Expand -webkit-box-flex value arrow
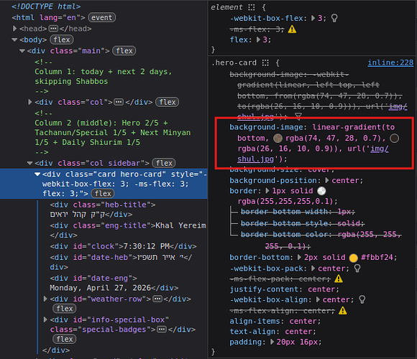417x359 pixels. (313, 18)
